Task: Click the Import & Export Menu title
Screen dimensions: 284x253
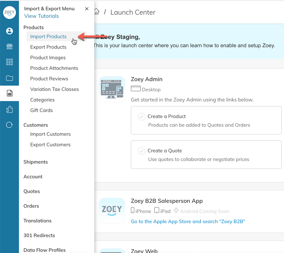Action: click(49, 9)
